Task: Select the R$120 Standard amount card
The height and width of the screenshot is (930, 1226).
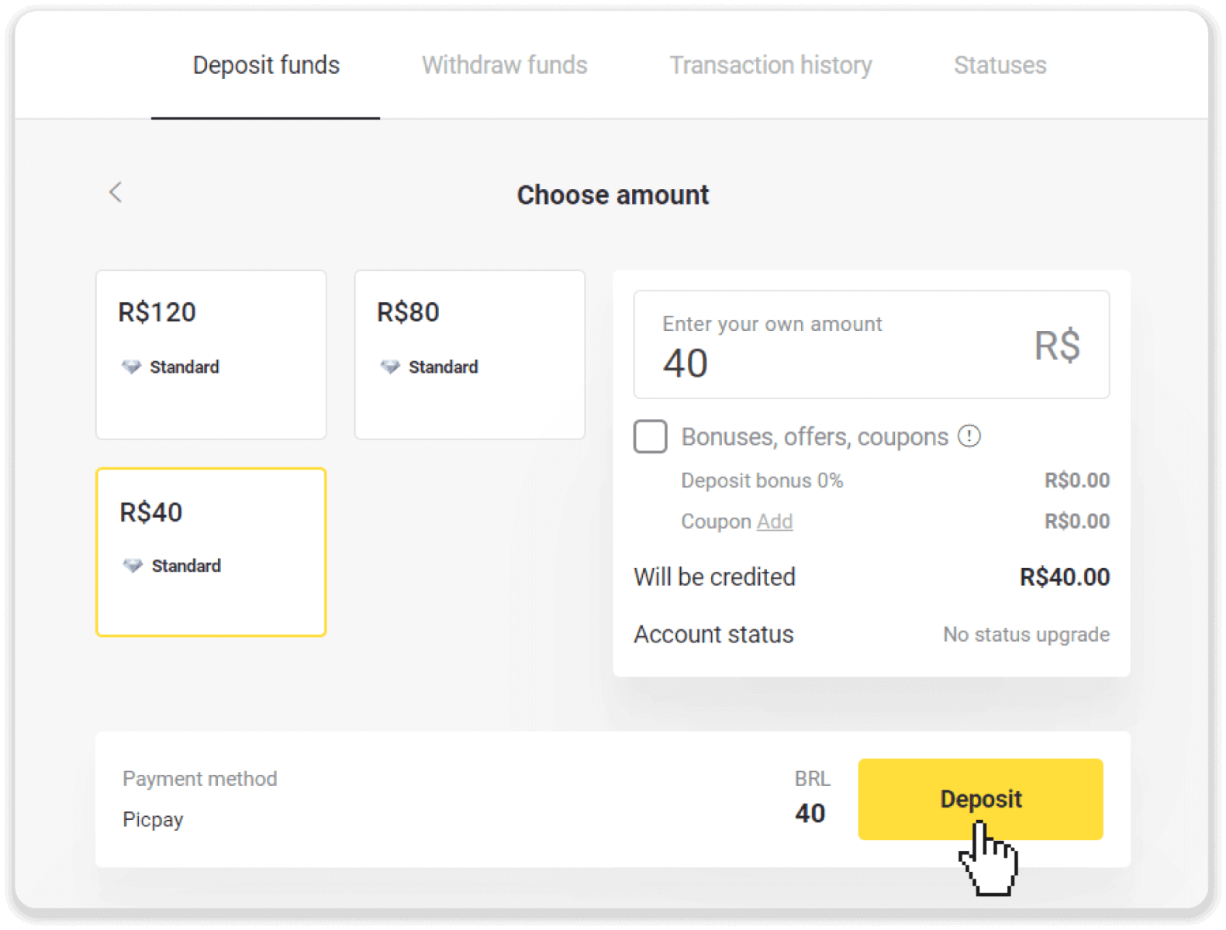Action: pyautogui.click(x=210, y=354)
